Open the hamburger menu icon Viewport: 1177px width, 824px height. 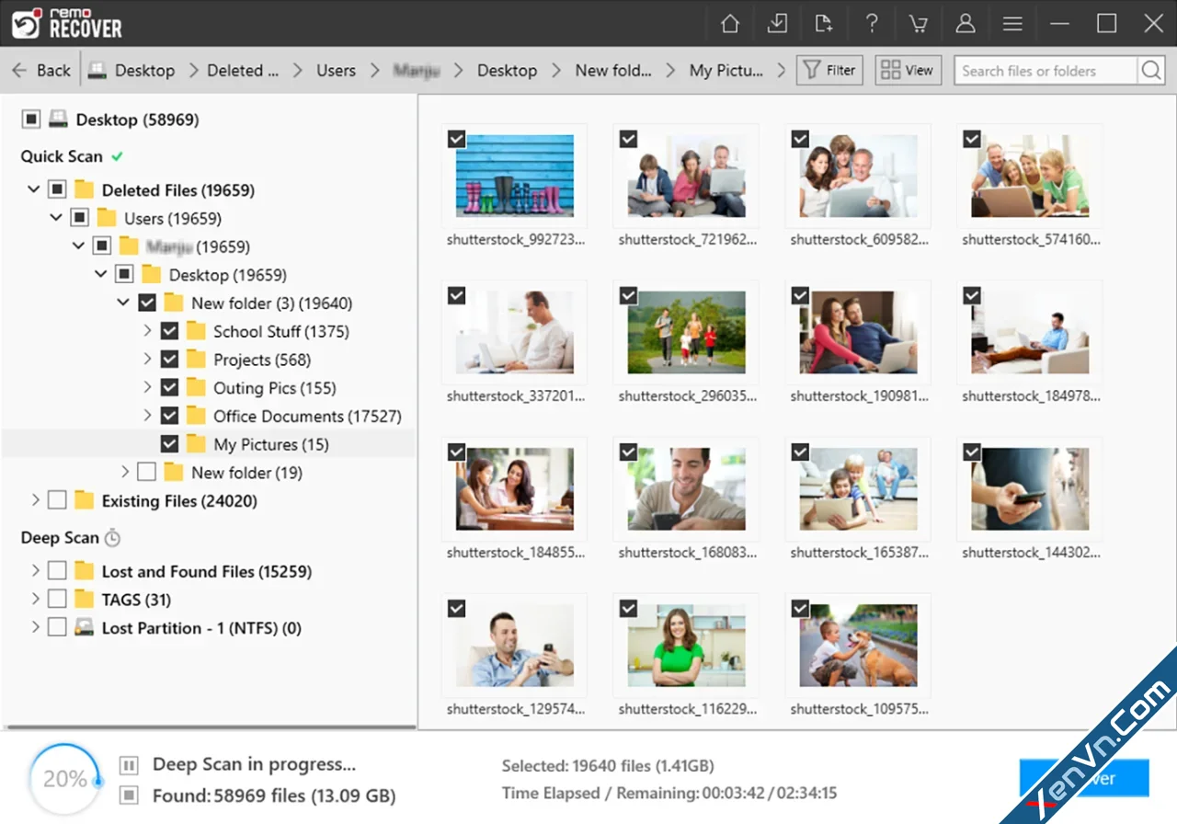pyautogui.click(x=1012, y=24)
